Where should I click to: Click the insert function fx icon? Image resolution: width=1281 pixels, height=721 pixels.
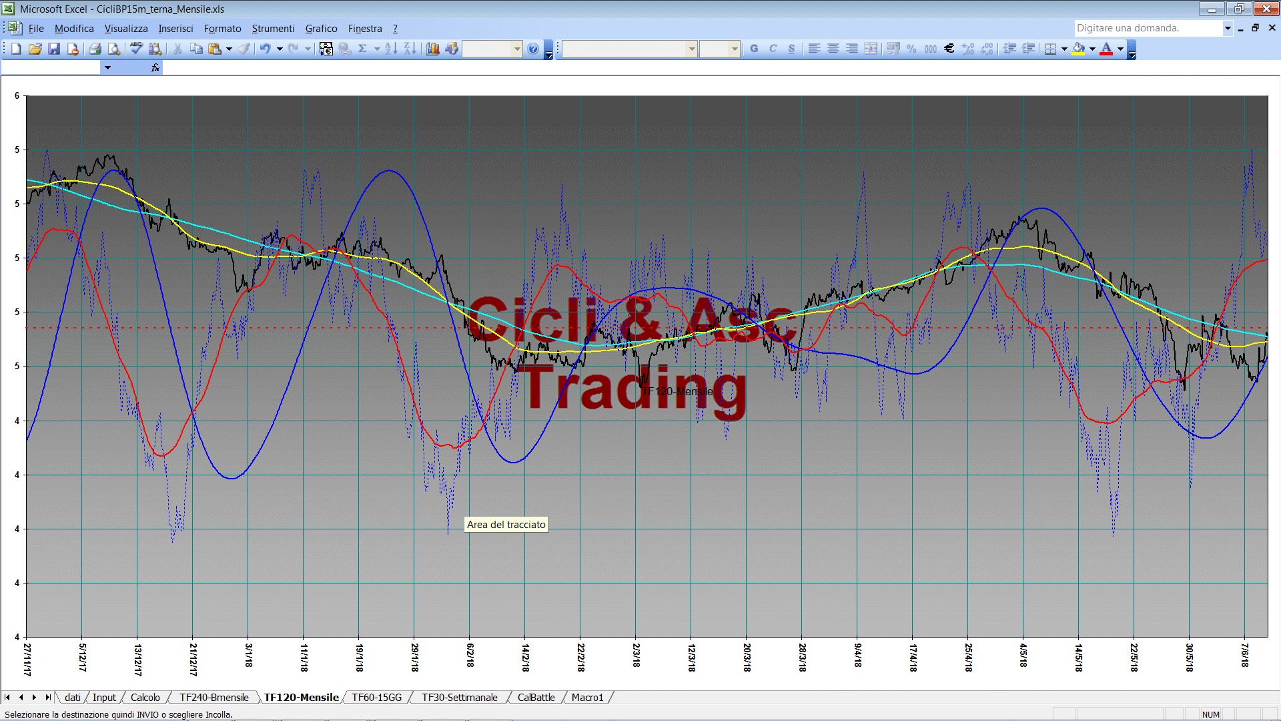click(155, 67)
